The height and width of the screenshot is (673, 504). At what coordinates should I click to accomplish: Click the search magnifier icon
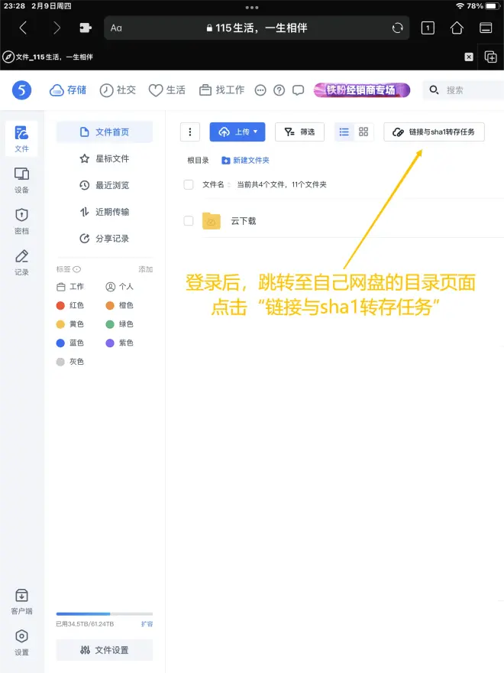[x=434, y=89]
